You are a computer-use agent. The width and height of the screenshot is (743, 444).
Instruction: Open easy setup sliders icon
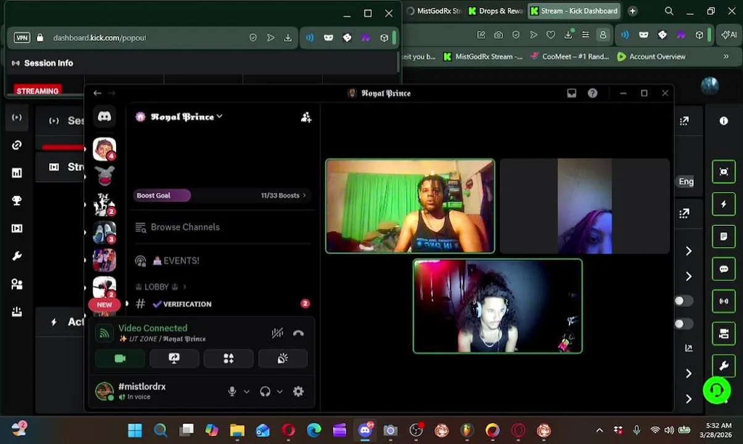coord(586,35)
